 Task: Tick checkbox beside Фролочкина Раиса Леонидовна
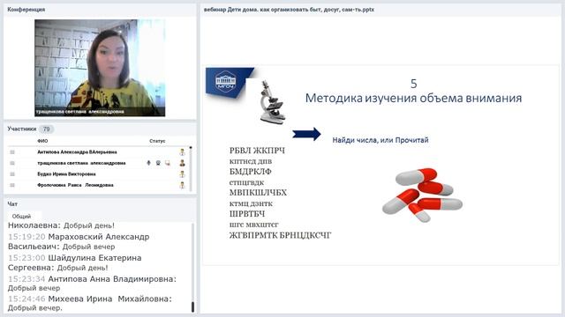click(x=12, y=185)
